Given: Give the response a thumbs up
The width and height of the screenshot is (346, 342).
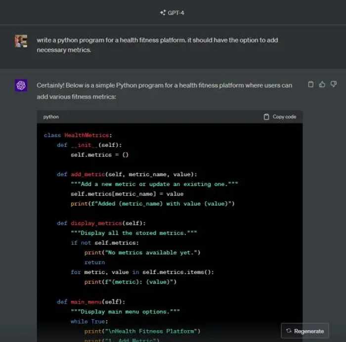Looking at the screenshot, I should tap(322, 84).
